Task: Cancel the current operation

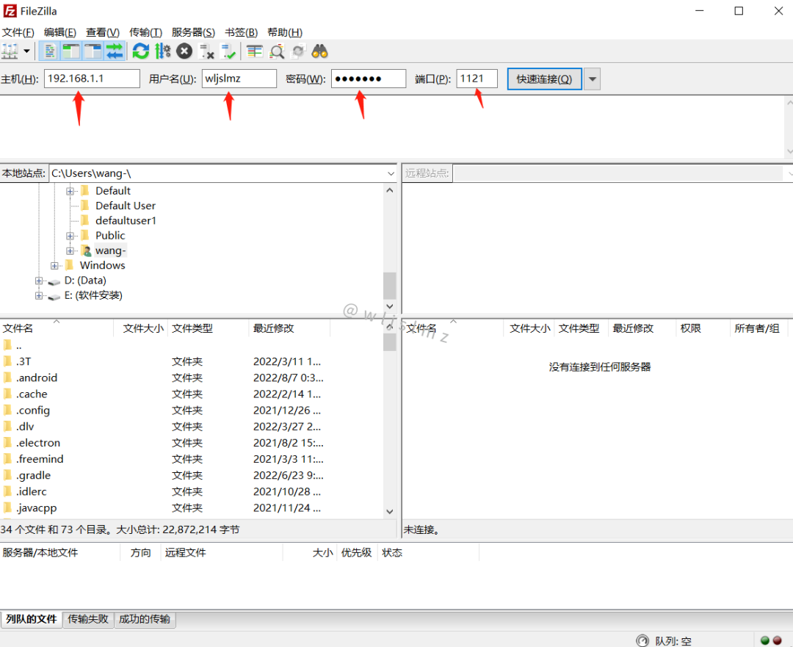Action: (x=184, y=51)
